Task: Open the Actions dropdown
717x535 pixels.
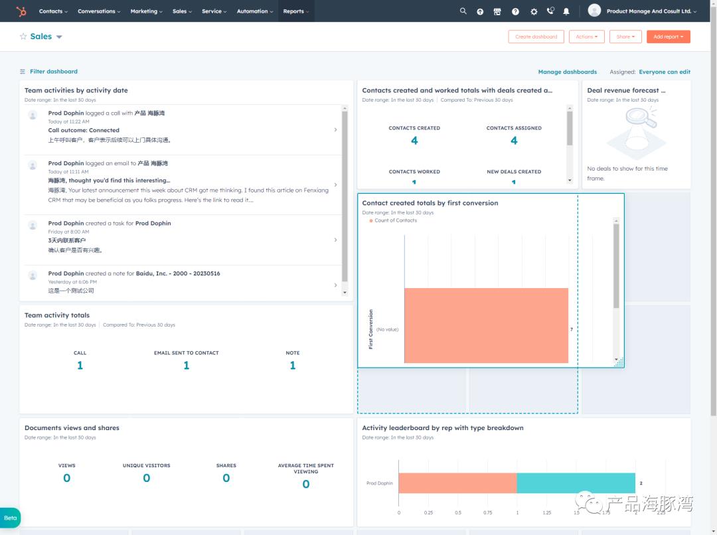Action: tap(587, 37)
